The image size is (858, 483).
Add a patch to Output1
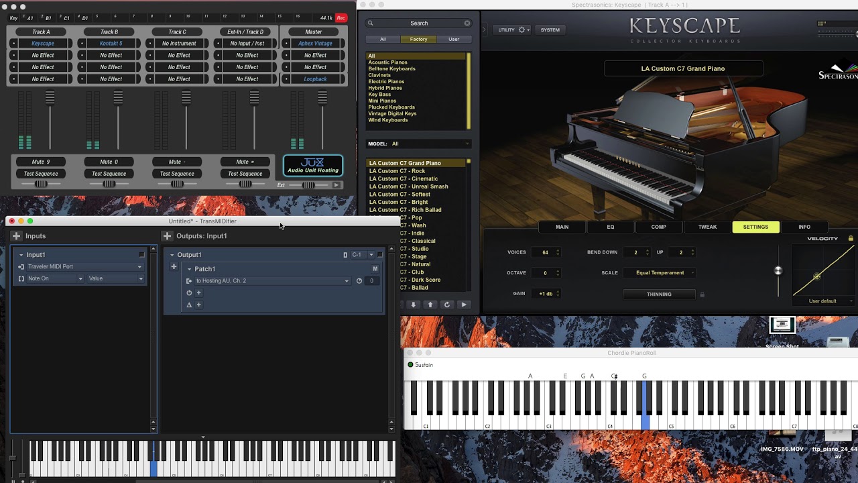point(174,267)
